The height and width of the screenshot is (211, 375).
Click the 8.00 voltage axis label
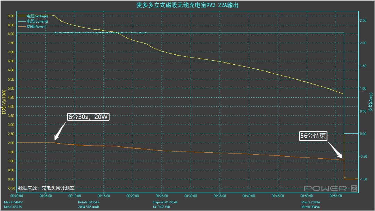click(11, 34)
